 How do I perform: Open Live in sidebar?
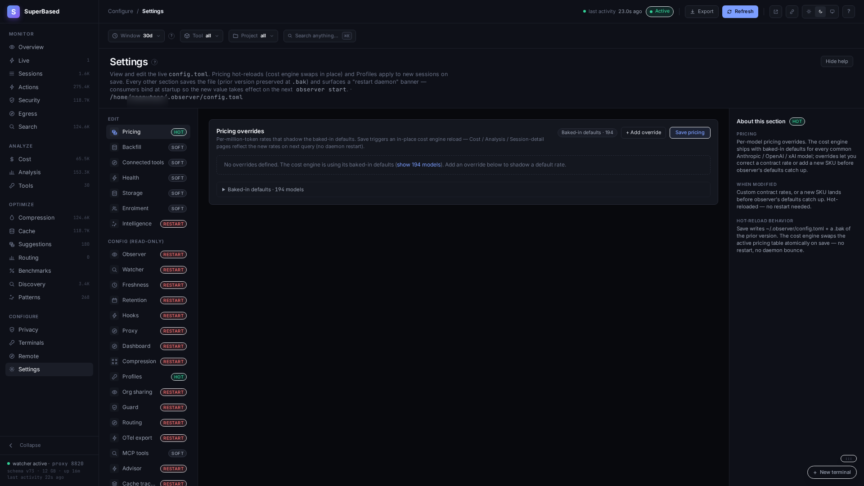coord(49,61)
